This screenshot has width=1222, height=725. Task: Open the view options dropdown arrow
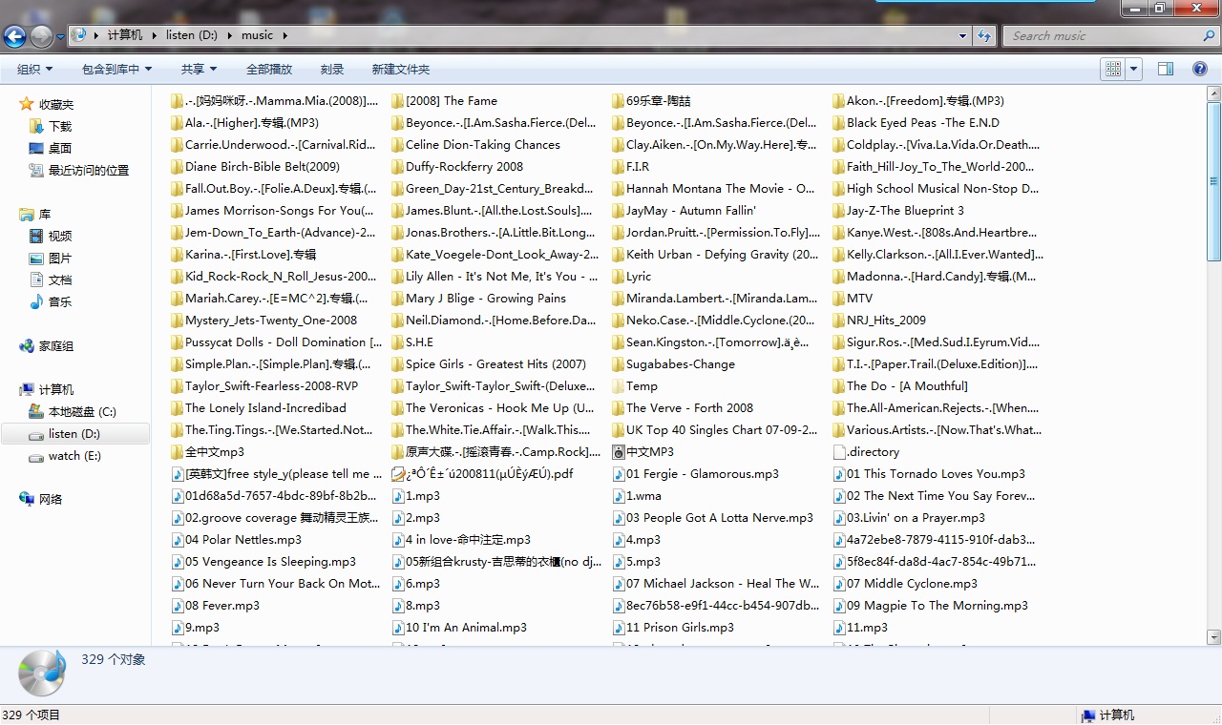[x=1134, y=69]
